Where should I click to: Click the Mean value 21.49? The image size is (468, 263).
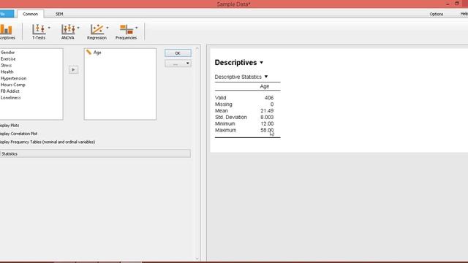tap(267, 111)
